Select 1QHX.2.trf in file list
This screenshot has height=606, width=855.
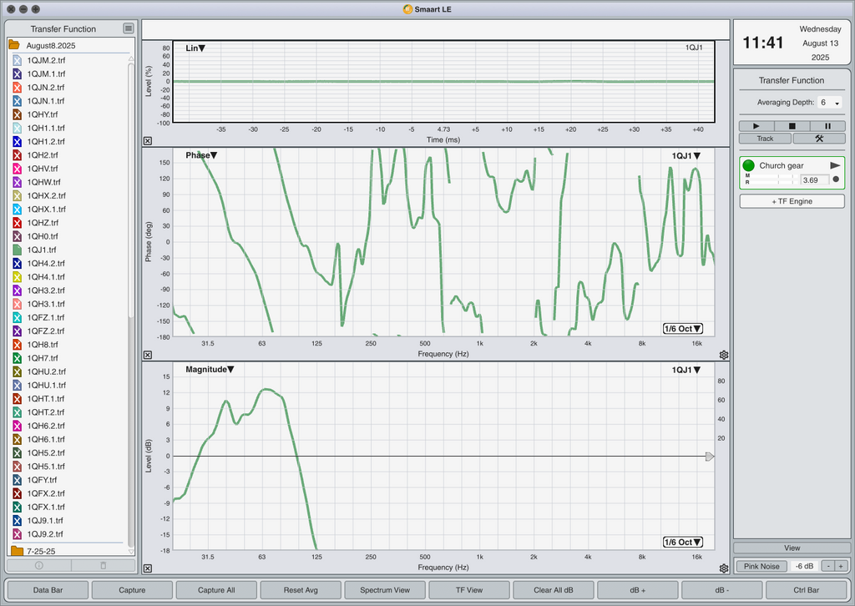point(47,195)
